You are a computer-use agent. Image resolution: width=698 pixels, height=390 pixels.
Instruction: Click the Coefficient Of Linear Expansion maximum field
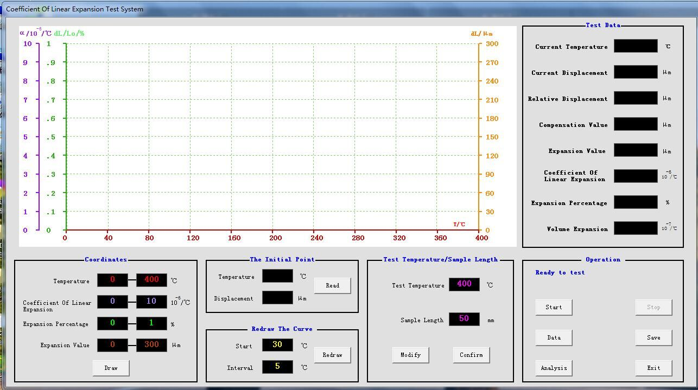pos(151,302)
